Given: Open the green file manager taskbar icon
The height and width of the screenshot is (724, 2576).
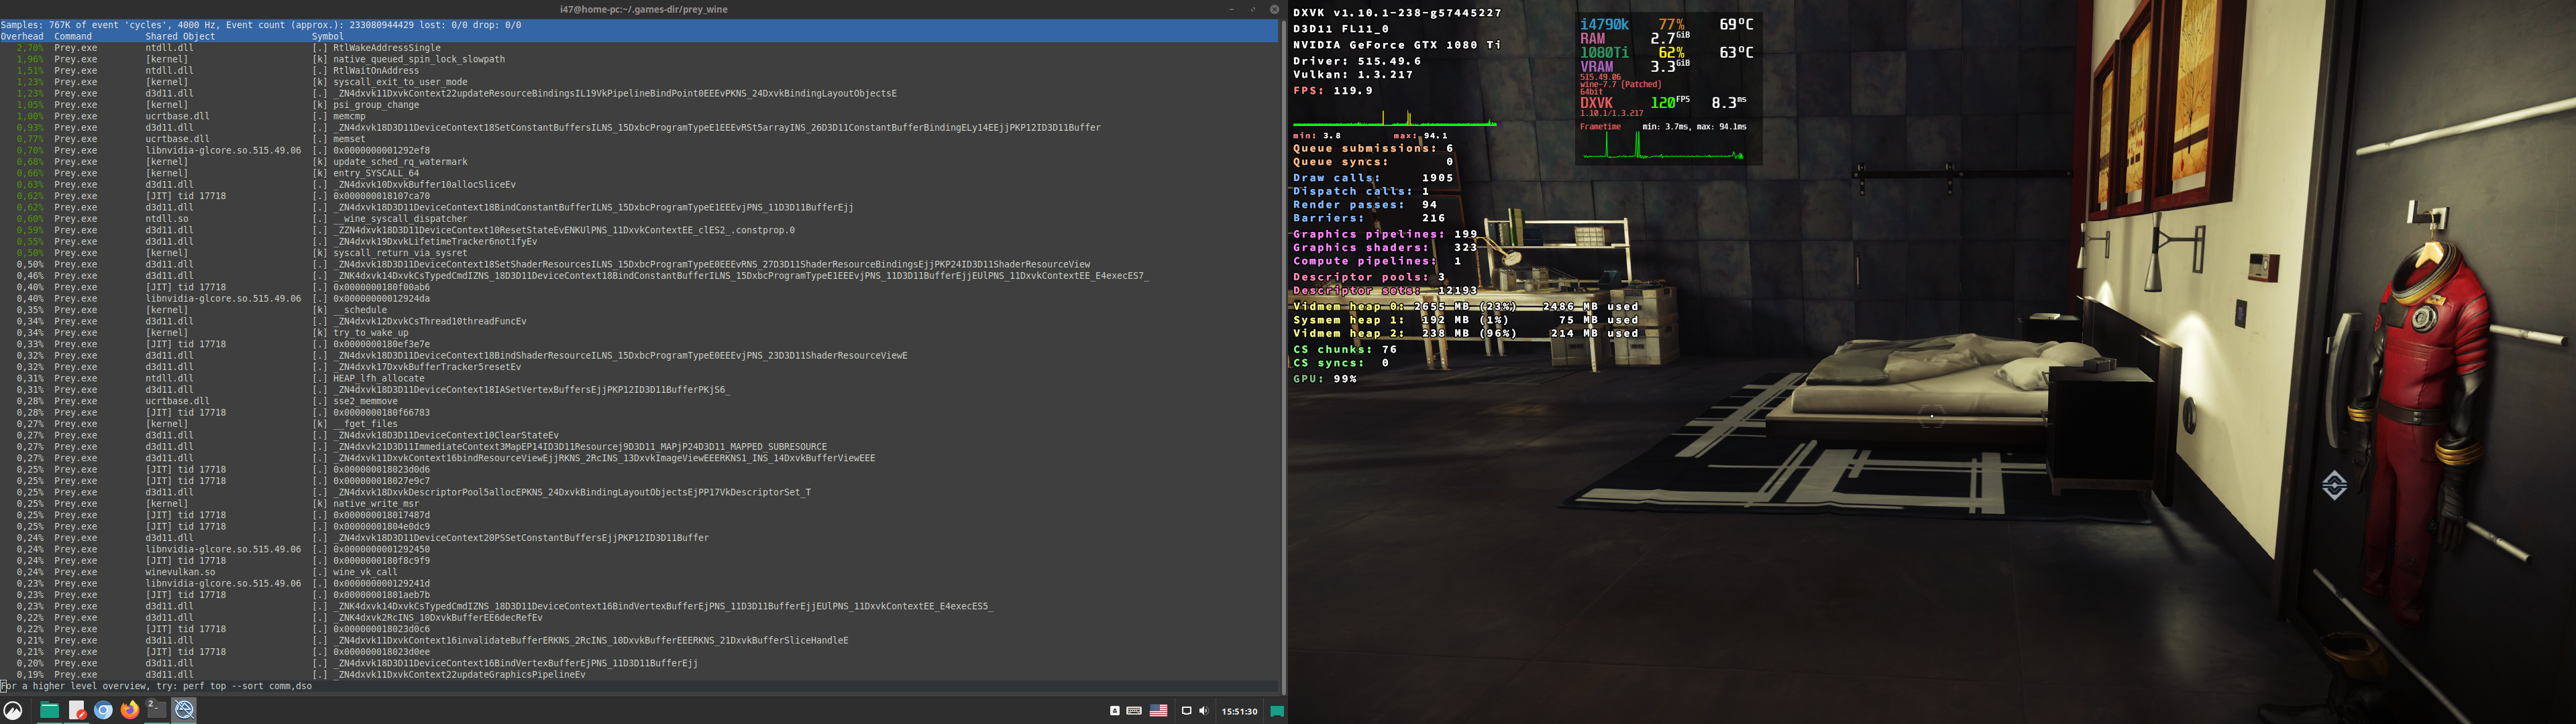Looking at the screenshot, I should tap(49, 711).
